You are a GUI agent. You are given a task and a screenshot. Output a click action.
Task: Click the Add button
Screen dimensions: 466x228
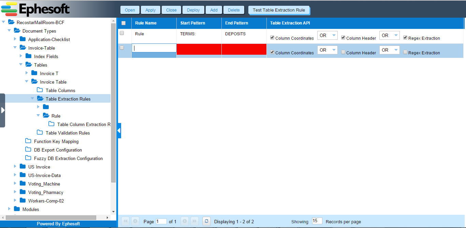point(214,10)
